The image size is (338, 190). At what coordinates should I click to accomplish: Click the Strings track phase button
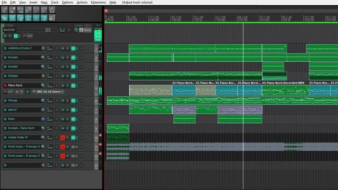[81, 101]
